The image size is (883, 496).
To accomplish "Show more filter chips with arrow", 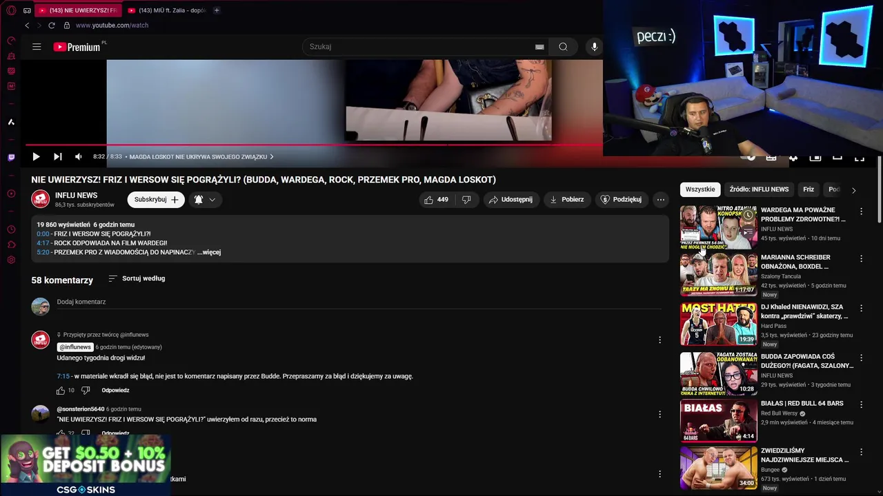I will tap(853, 190).
